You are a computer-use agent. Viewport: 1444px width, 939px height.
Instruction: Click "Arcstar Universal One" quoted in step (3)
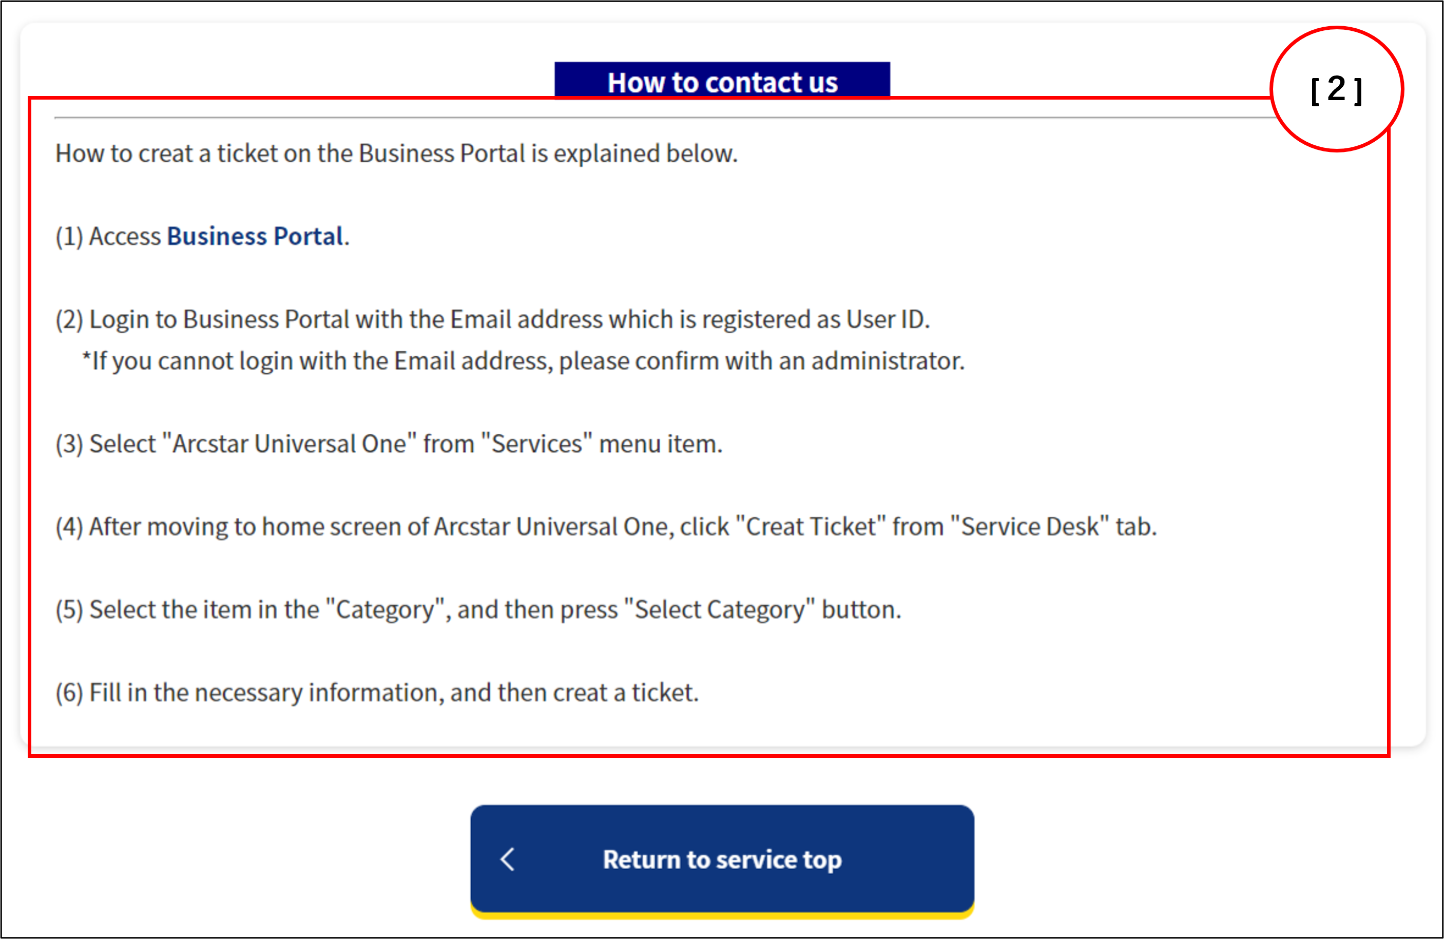tap(290, 444)
